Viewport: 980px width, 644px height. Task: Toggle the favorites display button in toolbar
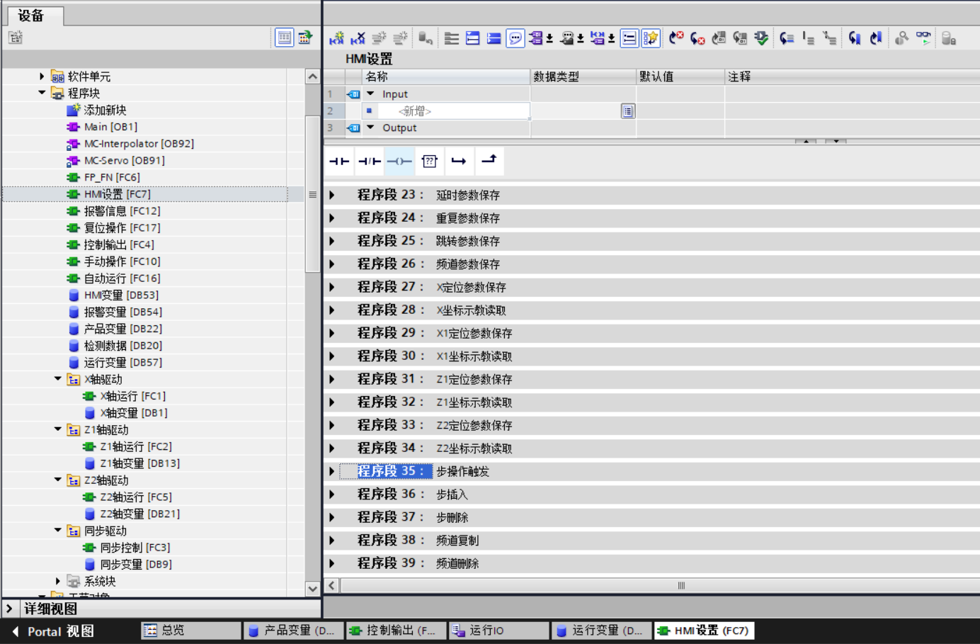tap(651, 38)
